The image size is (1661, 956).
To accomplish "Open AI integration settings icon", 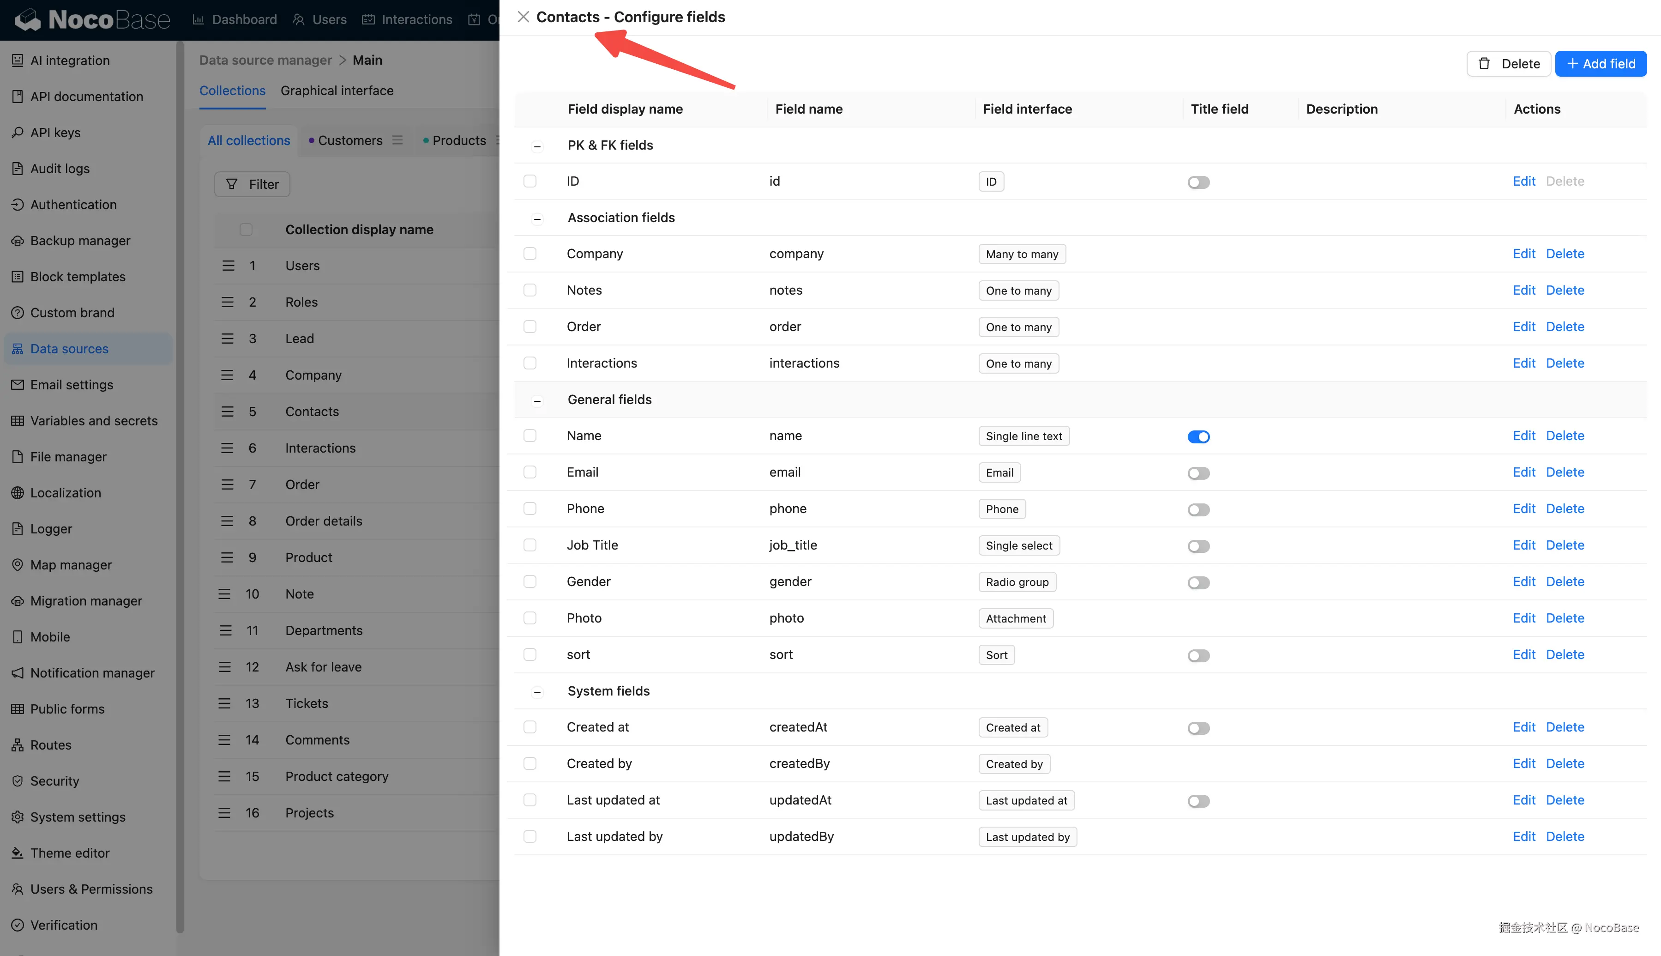I will click(x=18, y=61).
